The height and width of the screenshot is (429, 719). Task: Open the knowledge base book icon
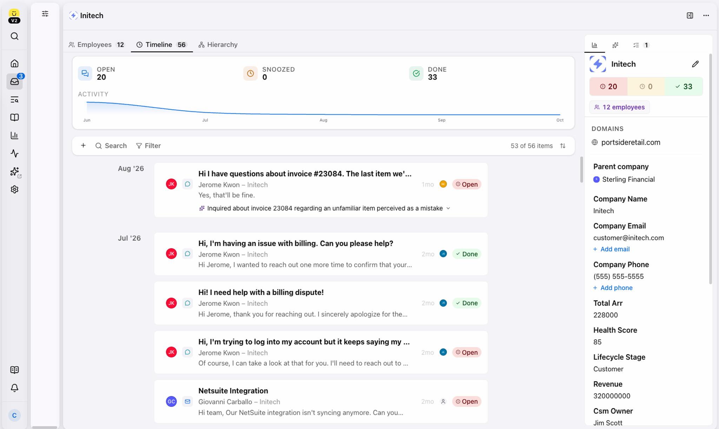click(x=14, y=118)
